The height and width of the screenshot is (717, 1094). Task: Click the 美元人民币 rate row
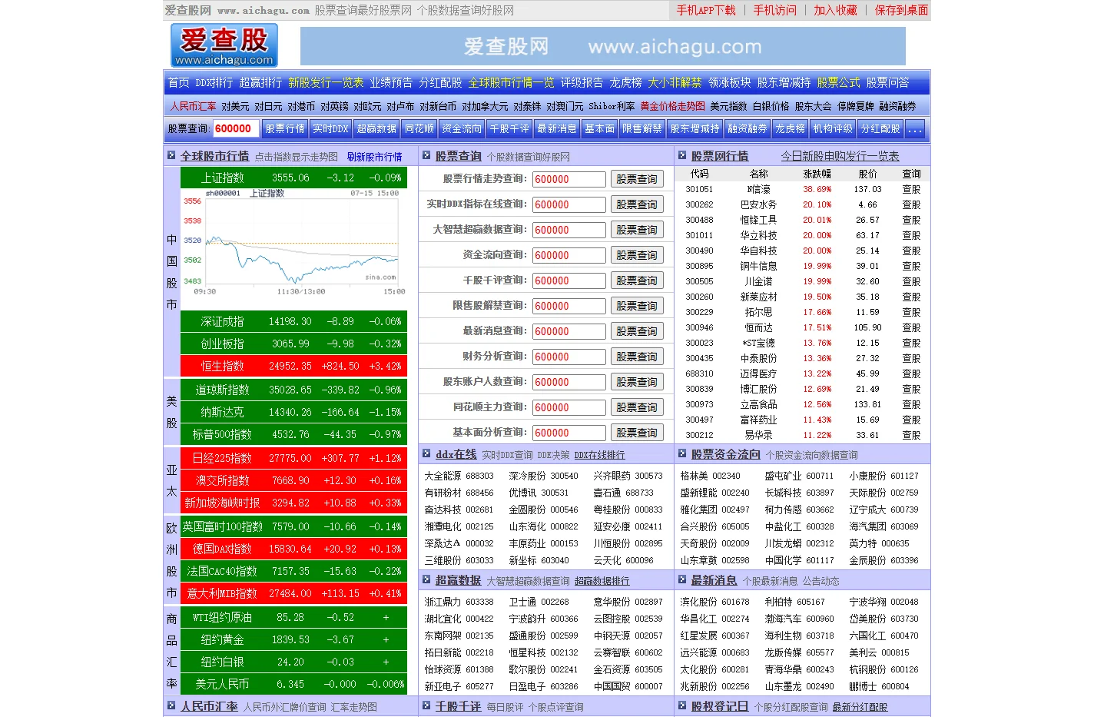(293, 684)
